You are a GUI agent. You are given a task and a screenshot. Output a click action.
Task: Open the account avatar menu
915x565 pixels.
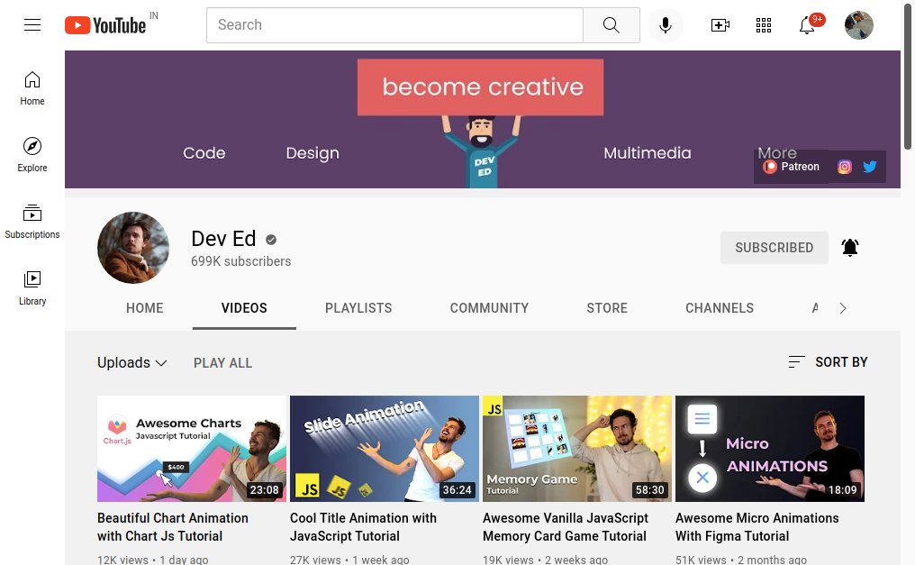click(858, 25)
